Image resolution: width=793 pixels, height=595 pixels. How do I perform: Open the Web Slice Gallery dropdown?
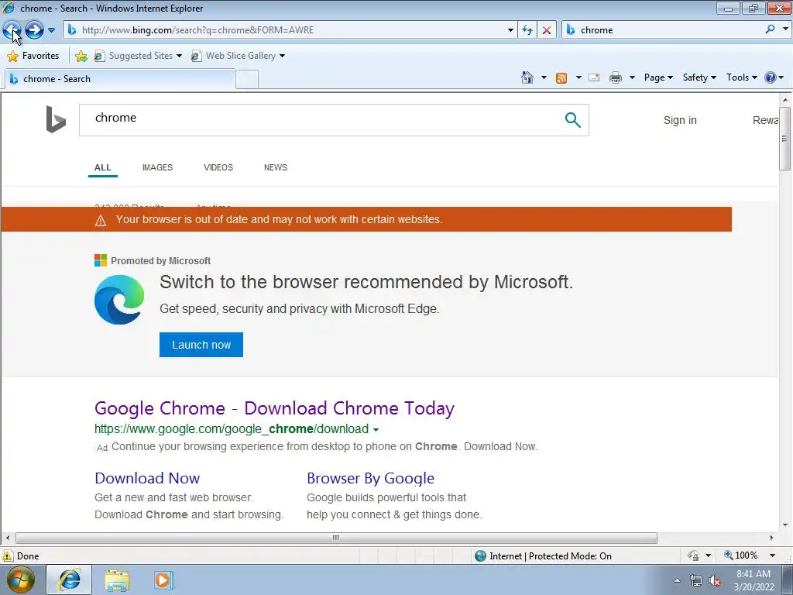coord(237,56)
